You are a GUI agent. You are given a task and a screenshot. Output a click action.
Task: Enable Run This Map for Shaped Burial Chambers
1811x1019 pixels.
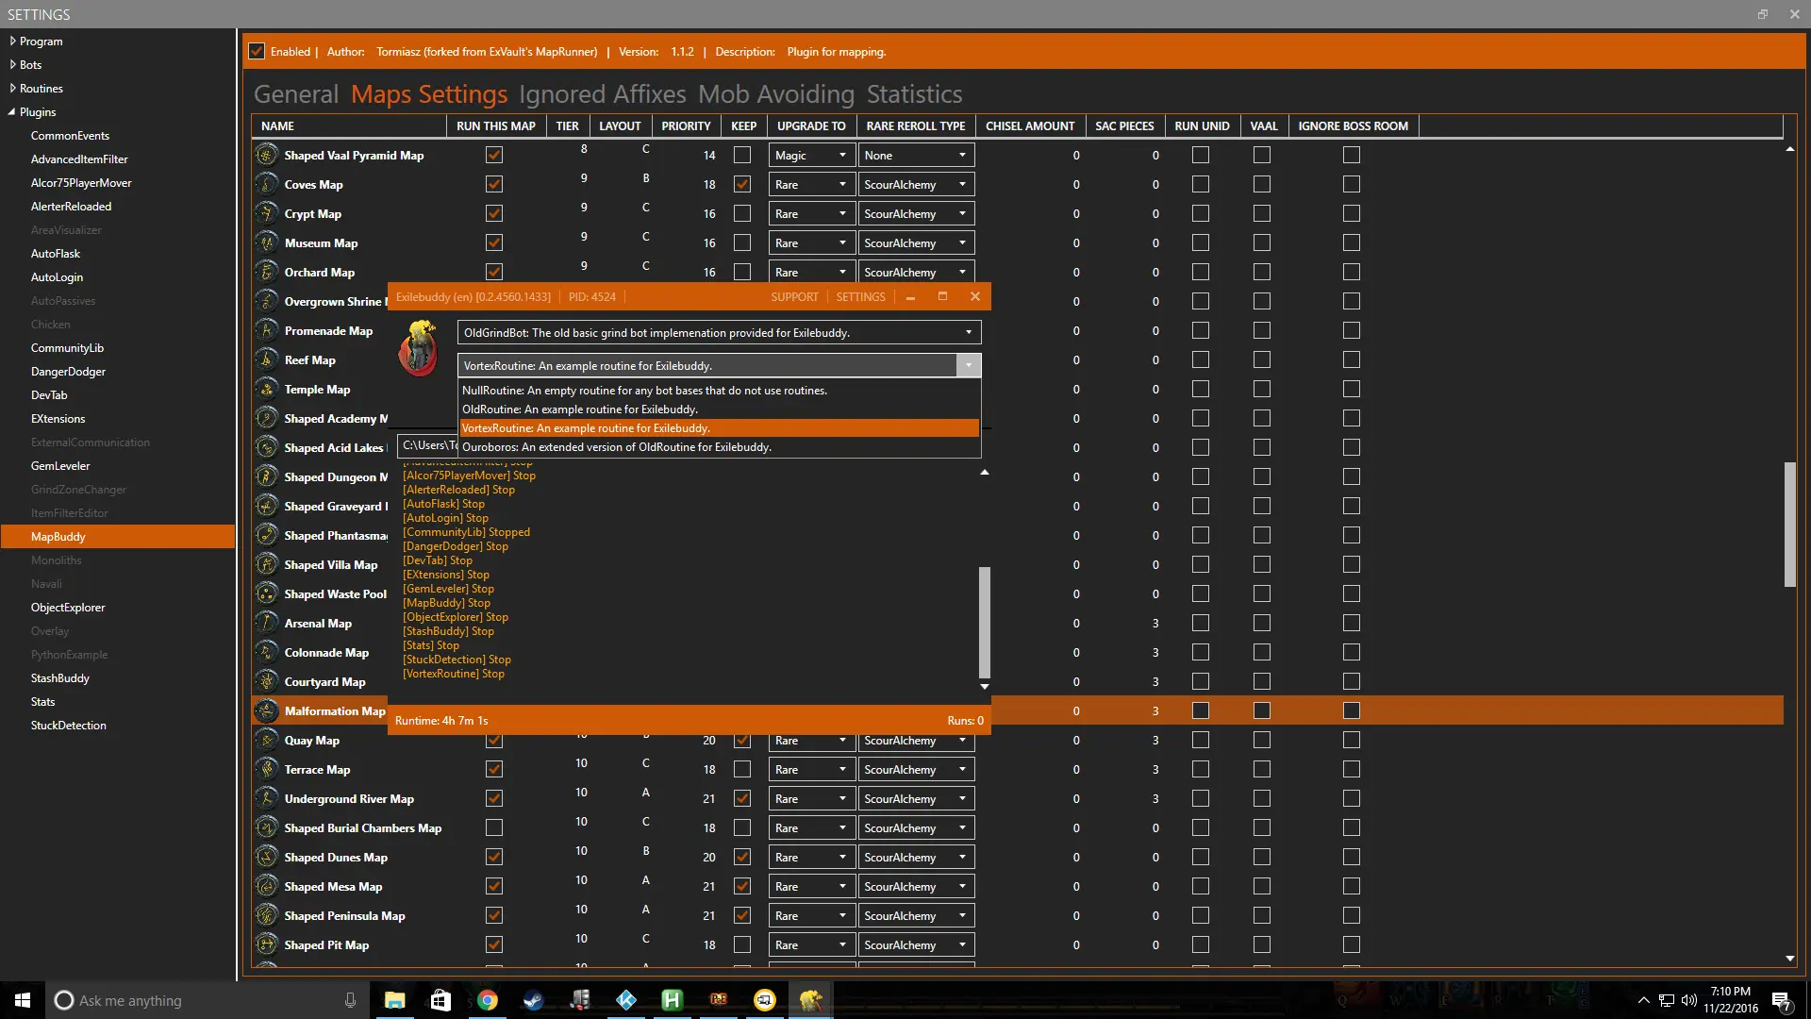pyautogui.click(x=494, y=827)
